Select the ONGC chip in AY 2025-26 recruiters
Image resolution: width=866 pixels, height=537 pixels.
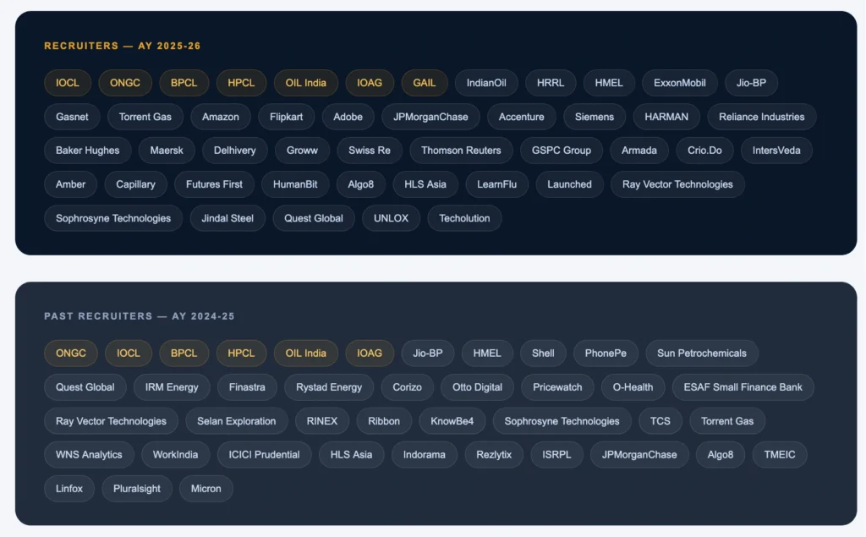pyautogui.click(x=125, y=83)
